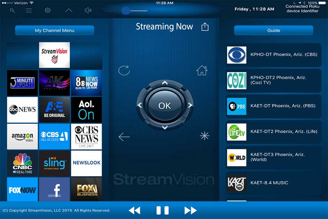
Task: Open the settings gear icon
Action: click(47, 10)
